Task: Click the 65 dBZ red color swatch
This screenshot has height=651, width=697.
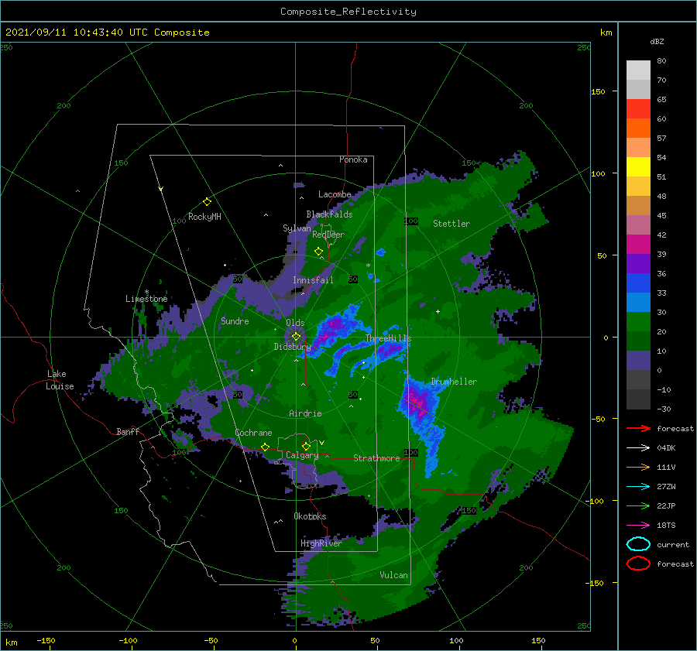Action: [x=638, y=108]
